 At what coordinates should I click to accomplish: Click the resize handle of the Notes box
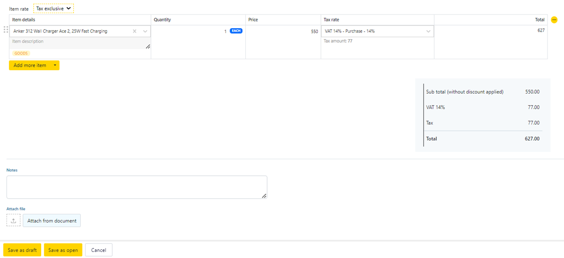point(264,196)
